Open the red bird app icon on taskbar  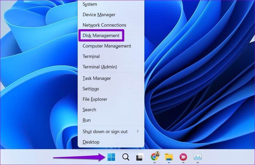tap(183, 157)
